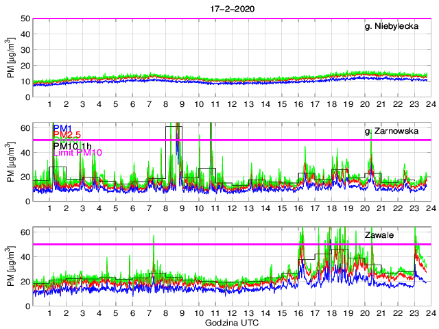
Task: Select the PM10 1h legend entry
Action: 73,145
